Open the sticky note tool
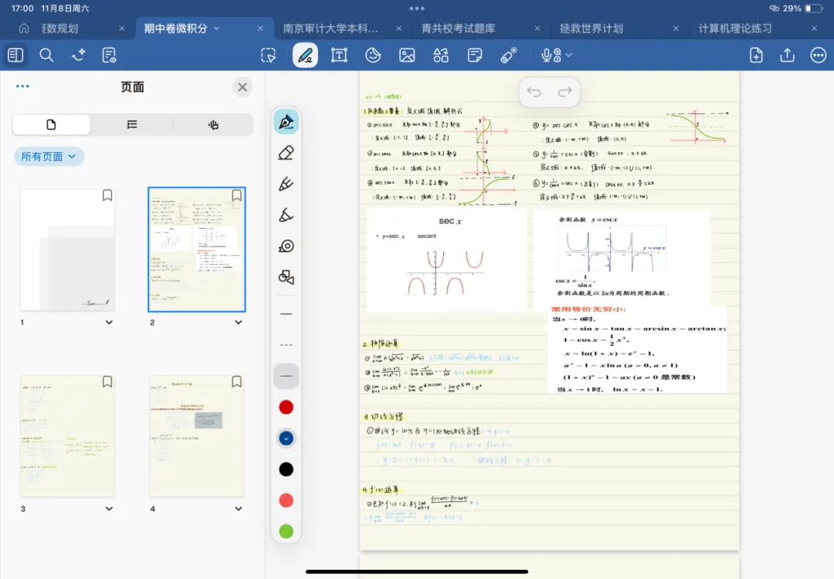 pyautogui.click(x=475, y=55)
